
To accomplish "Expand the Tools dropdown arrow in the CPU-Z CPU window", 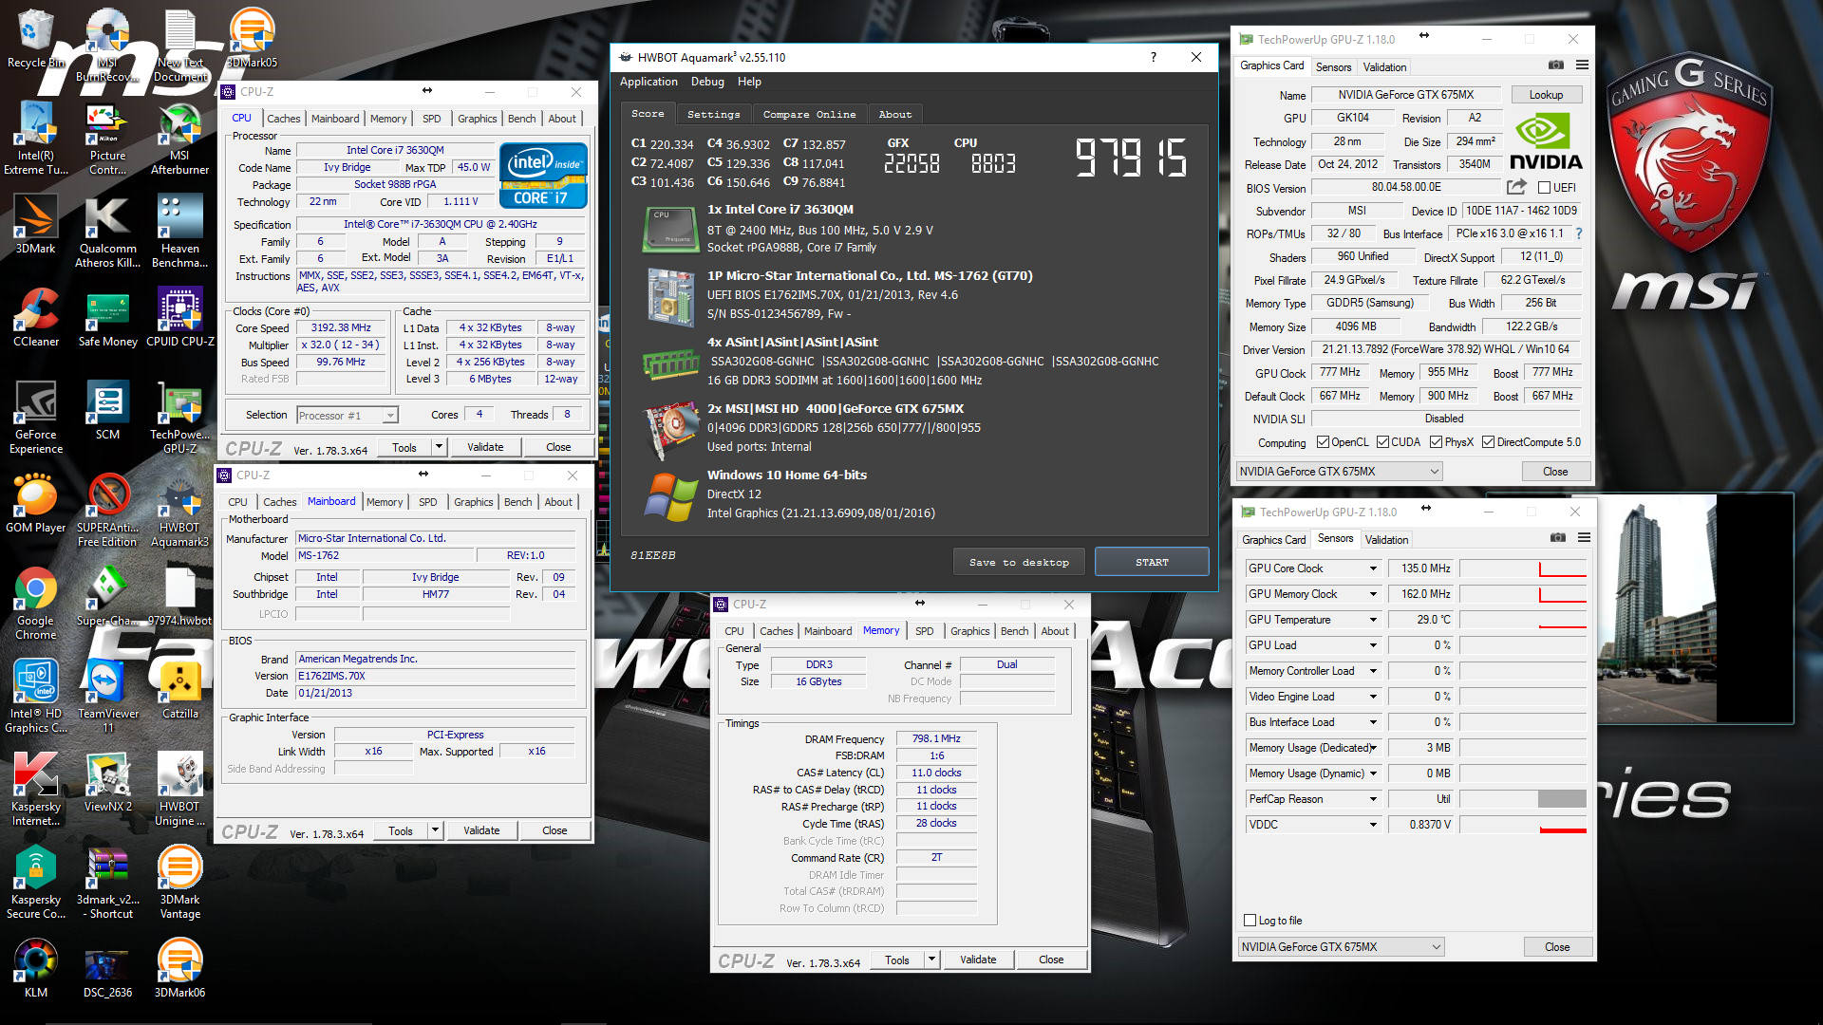I will (x=439, y=447).
